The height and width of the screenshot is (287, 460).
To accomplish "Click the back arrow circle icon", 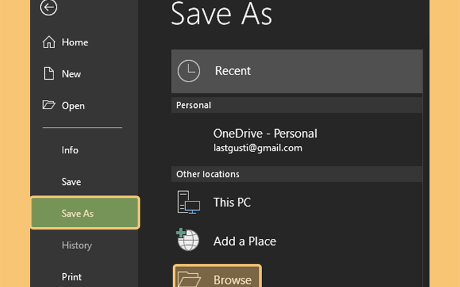I will (48, 7).
